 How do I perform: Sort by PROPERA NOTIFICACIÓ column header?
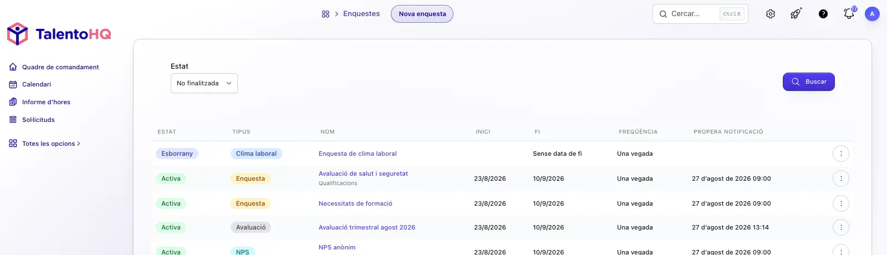728,132
